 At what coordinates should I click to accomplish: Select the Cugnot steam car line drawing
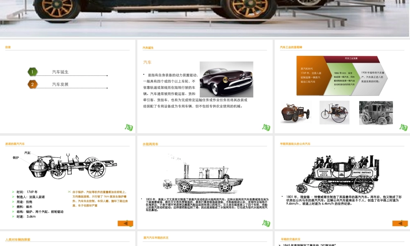pos(73,166)
